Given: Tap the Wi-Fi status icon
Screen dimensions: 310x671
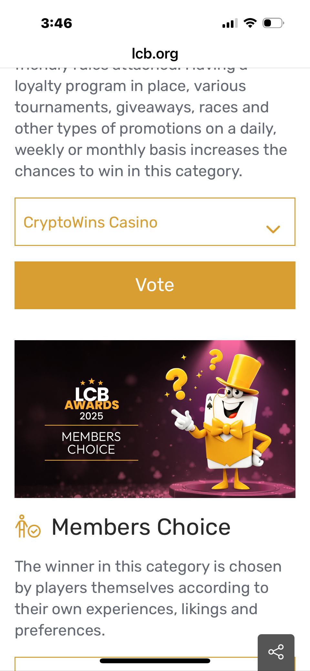Looking at the screenshot, I should tap(250, 23).
